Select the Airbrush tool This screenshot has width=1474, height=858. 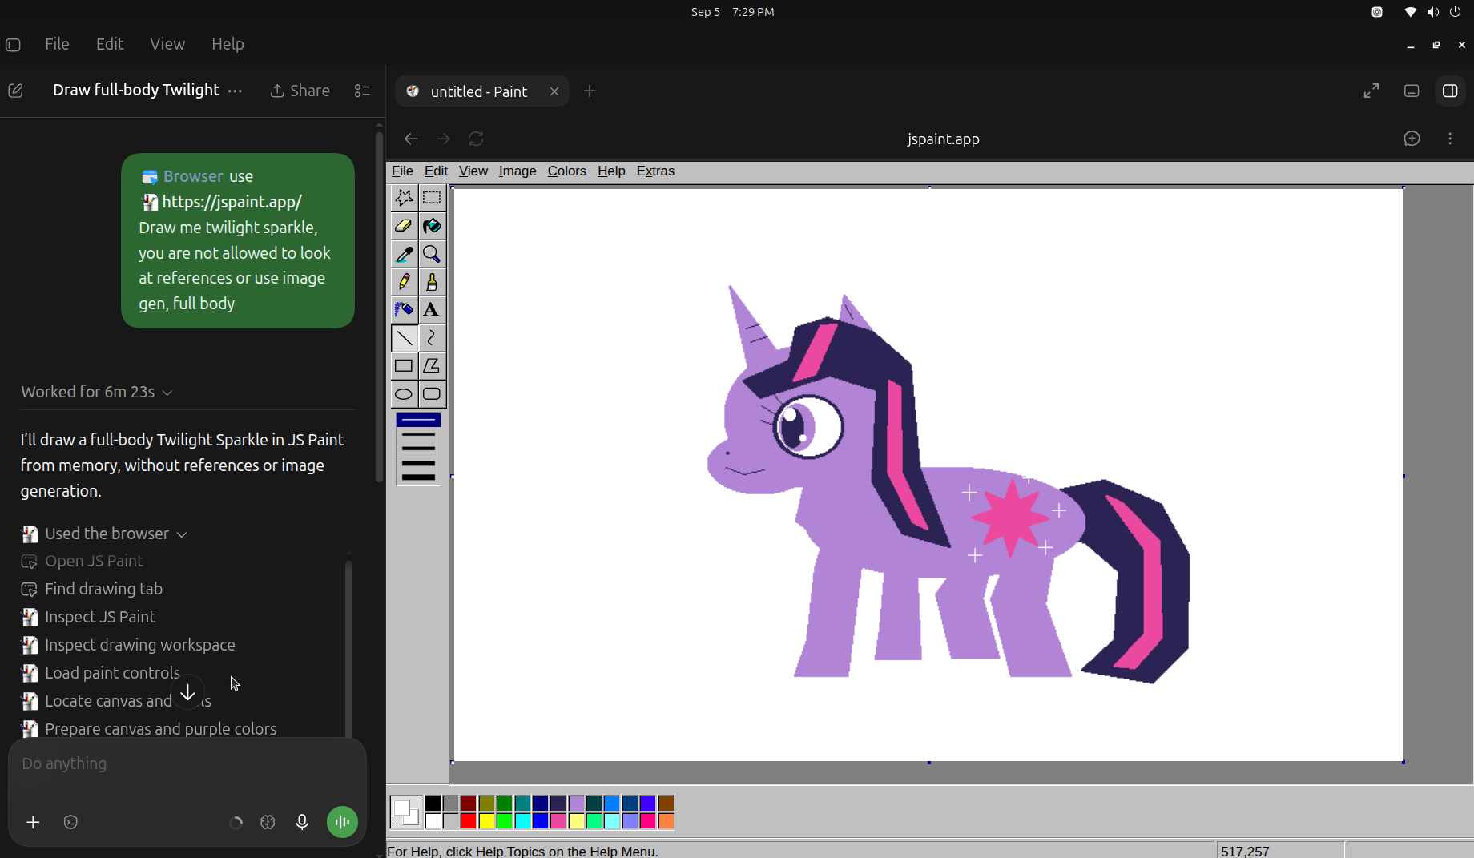(x=404, y=310)
